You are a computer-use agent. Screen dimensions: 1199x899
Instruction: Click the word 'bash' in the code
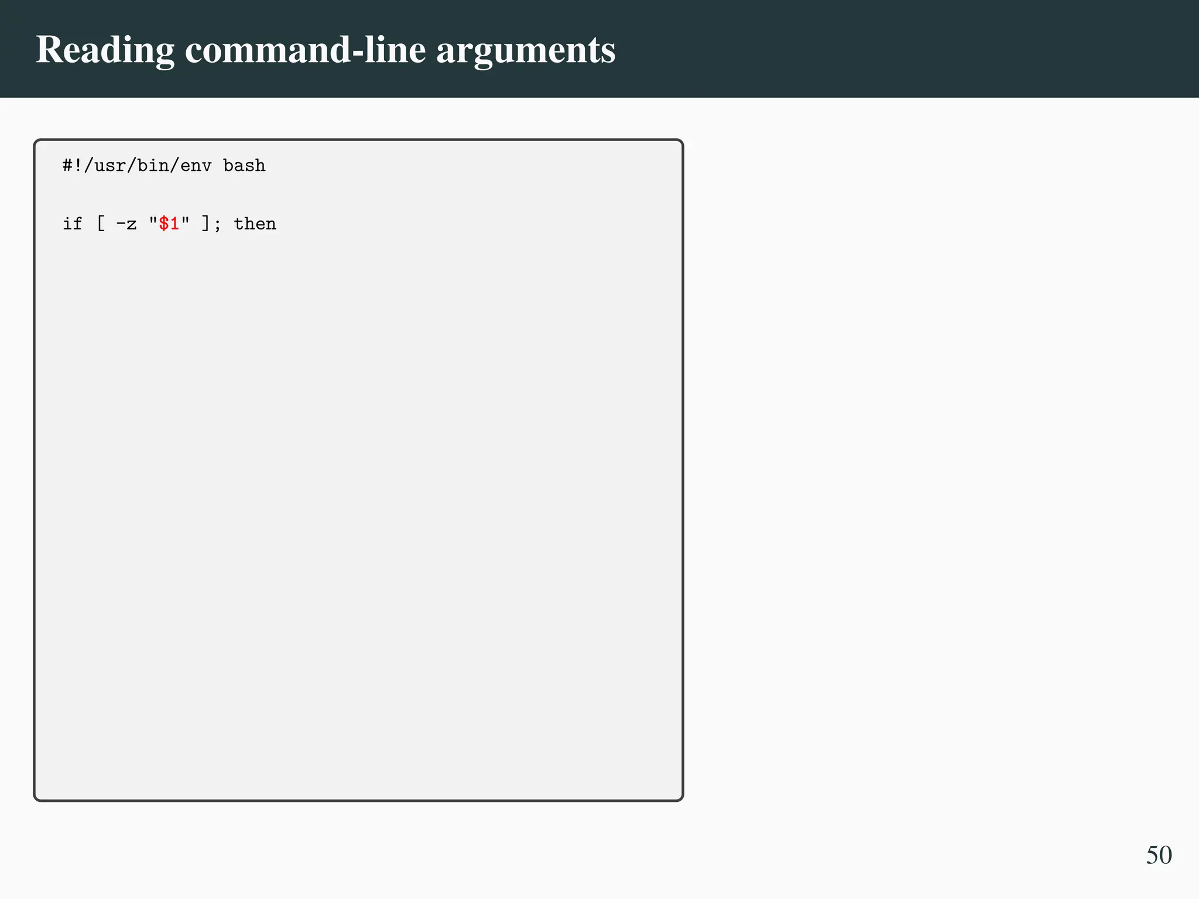pos(244,166)
